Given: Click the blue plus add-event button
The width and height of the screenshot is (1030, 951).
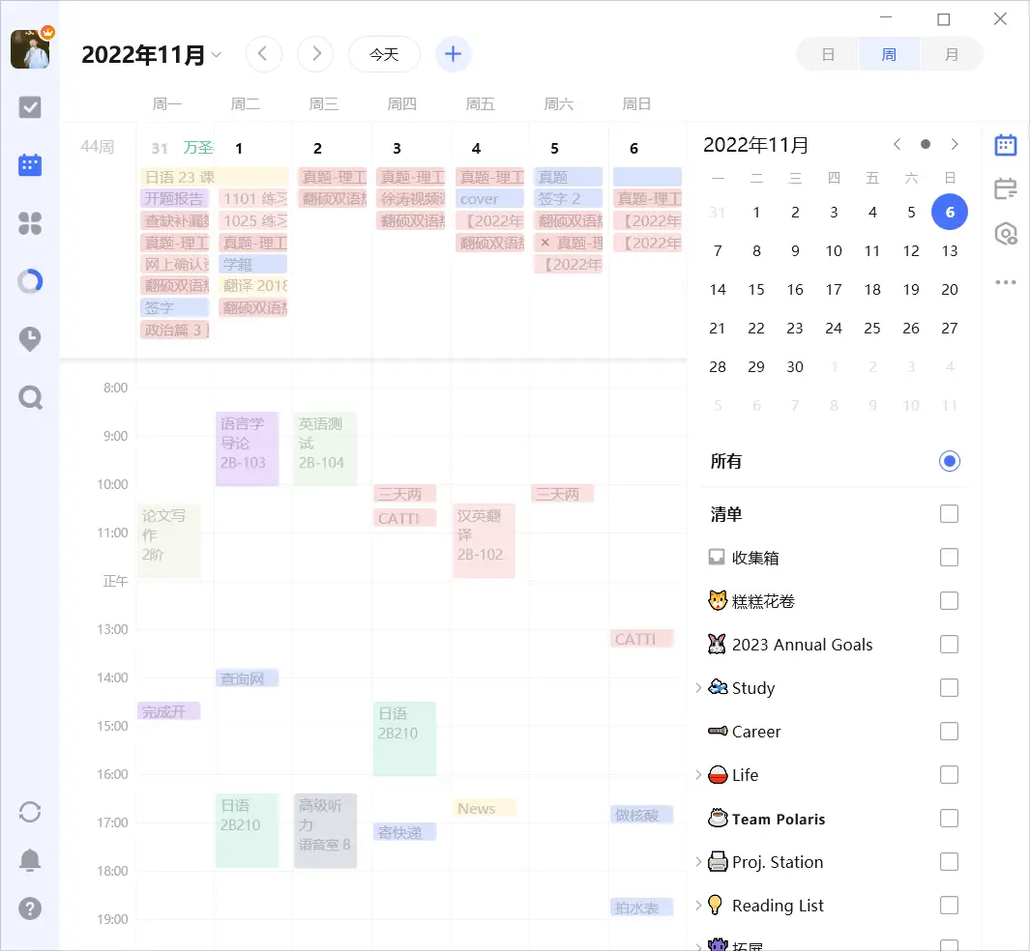Looking at the screenshot, I should pos(453,54).
